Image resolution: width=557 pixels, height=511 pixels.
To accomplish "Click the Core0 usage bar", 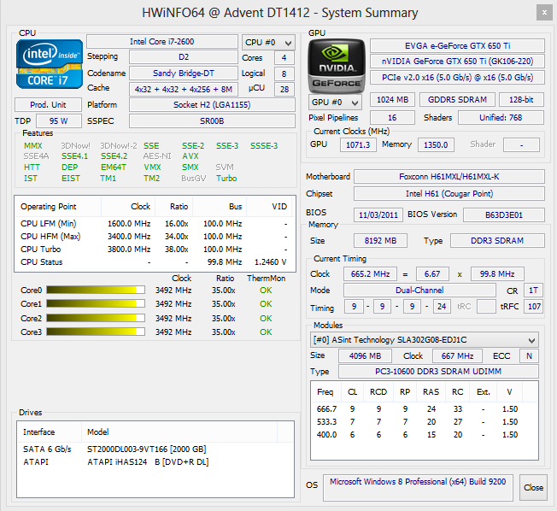I will (96, 290).
